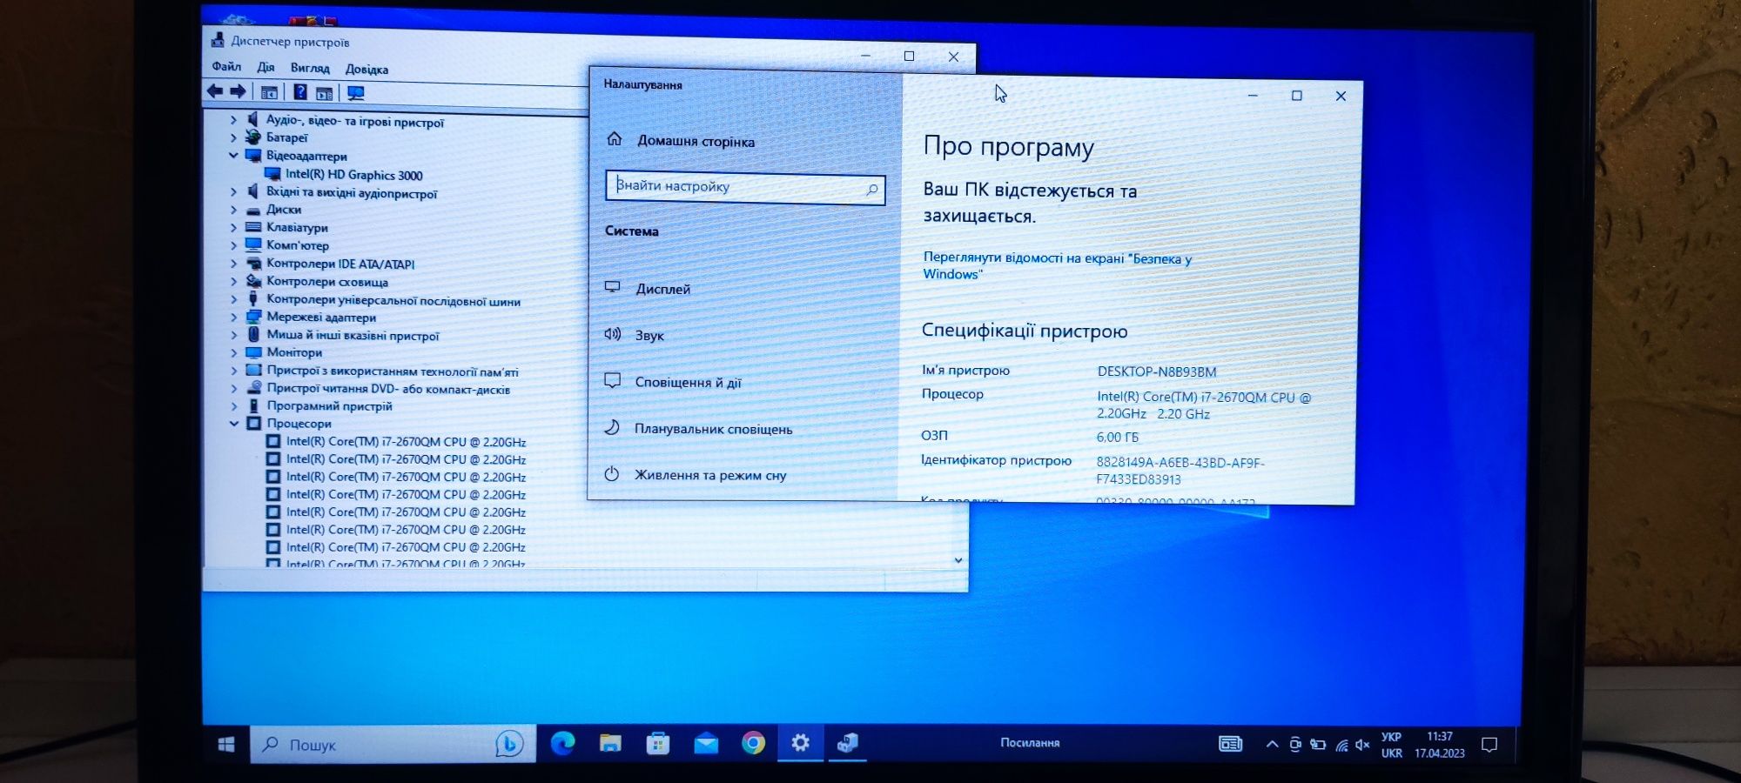Image resolution: width=1741 pixels, height=783 pixels.
Task: Select Миша й інші вказівні пристрої row
Action: (353, 335)
